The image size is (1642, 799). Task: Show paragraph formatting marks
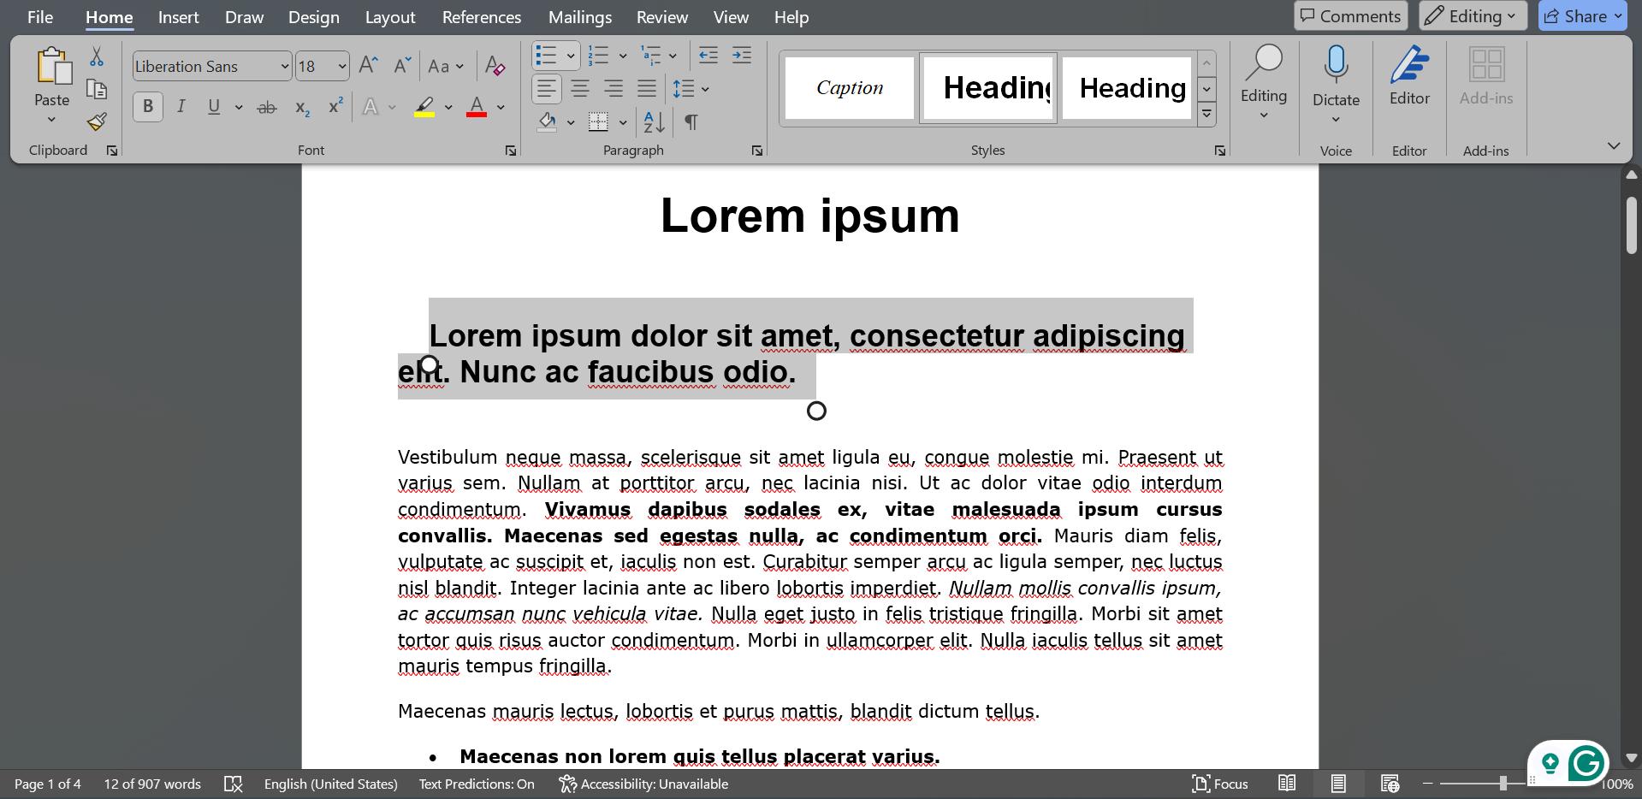pyautogui.click(x=691, y=122)
